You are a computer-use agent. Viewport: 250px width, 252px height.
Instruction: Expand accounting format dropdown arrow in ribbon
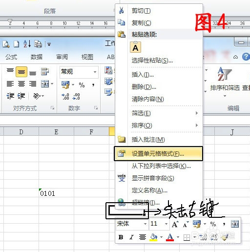tap(73, 84)
